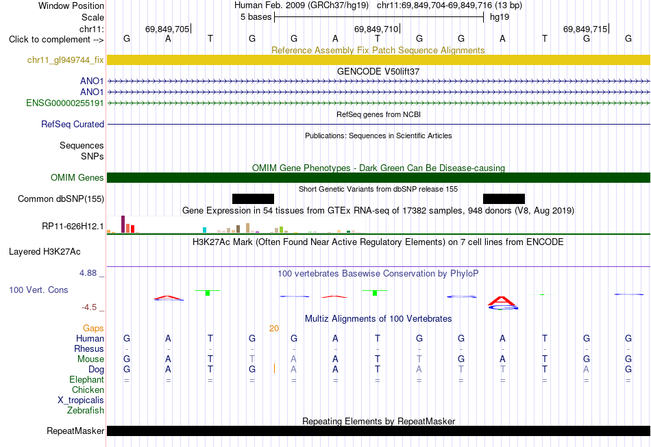Select the RP11-626H12.1 gene label
Image resolution: width=651 pixels, height=447 pixels.
pyautogui.click(x=73, y=226)
